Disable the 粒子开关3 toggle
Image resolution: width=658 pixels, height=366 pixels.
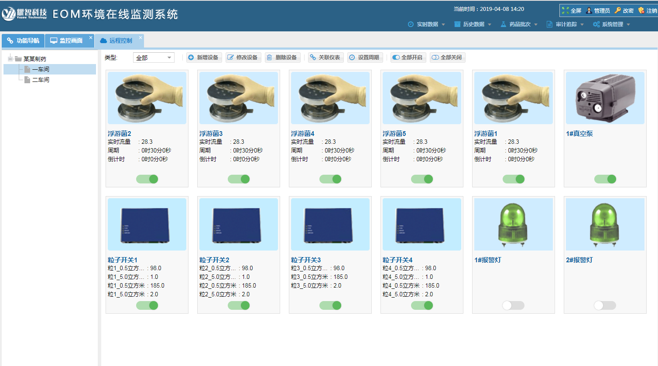click(x=330, y=305)
